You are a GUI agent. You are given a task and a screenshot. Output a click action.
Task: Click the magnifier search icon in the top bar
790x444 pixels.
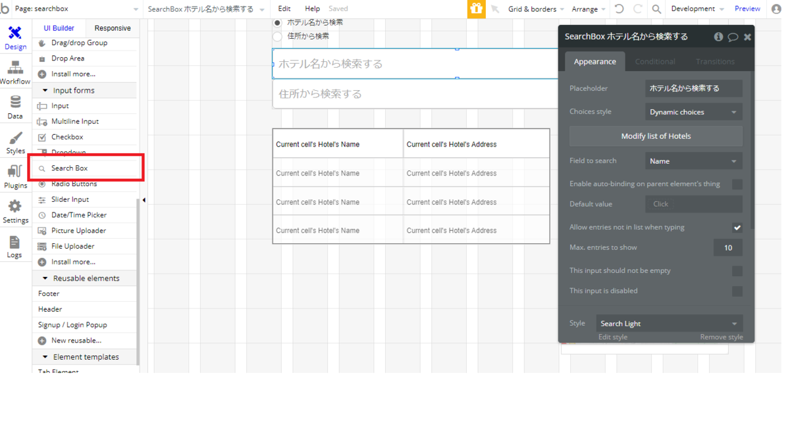[656, 9]
